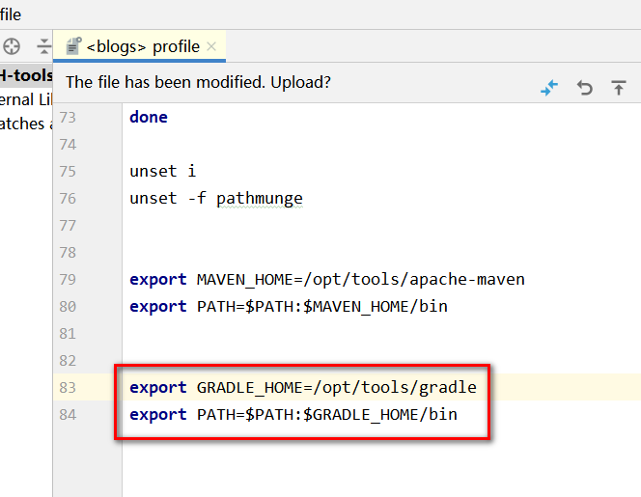641x497 pixels.
Task: Place cursor on MAVEN_HOME export line
Action: 327,279
